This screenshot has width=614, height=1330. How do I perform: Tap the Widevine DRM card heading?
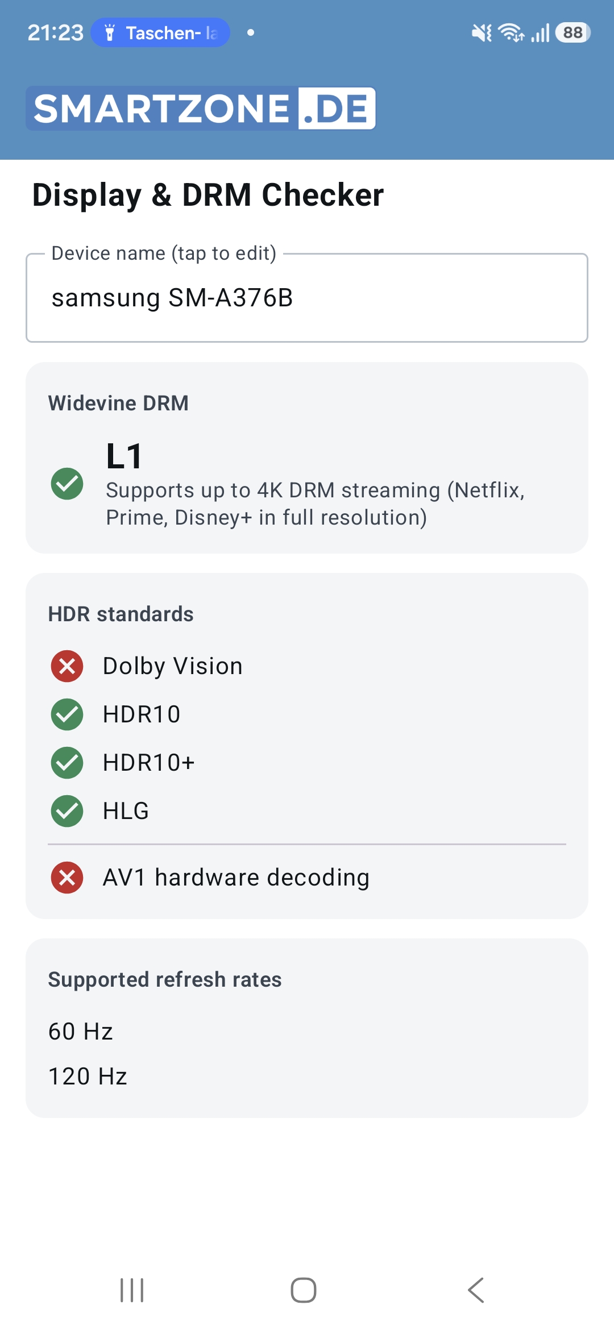[118, 403]
